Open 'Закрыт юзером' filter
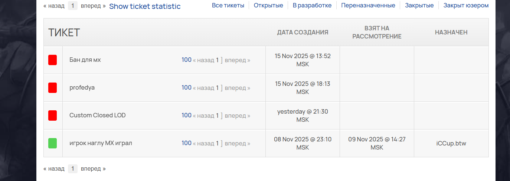The width and height of the screenshot is (510, 181). (466, 6)
